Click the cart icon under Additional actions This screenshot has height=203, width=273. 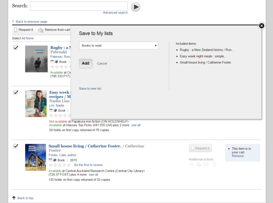198,164
